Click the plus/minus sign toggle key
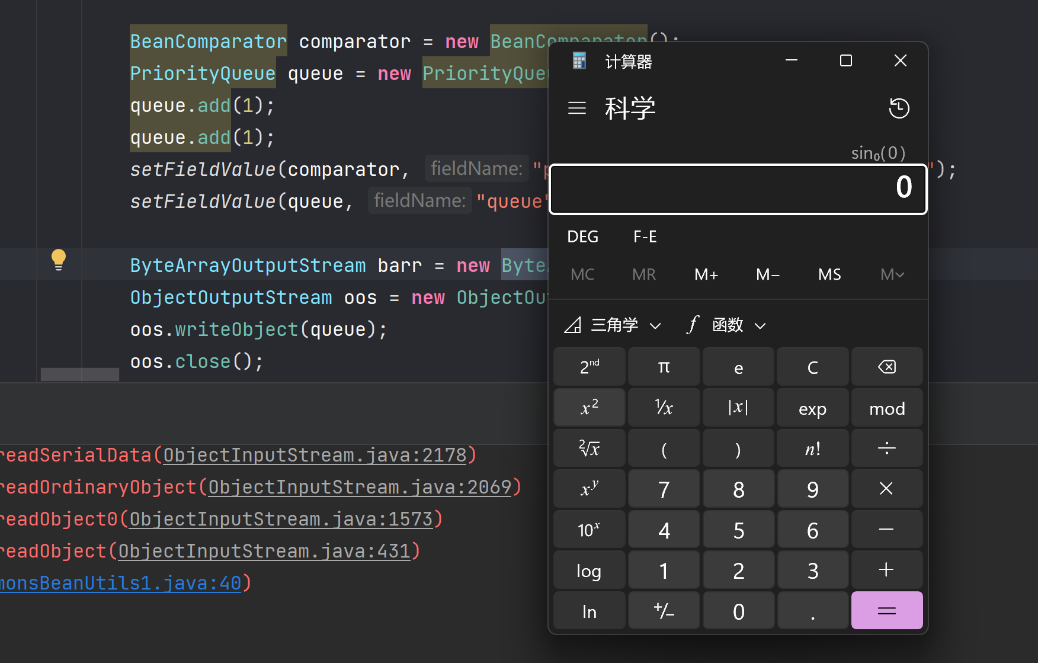 point(664,610)
